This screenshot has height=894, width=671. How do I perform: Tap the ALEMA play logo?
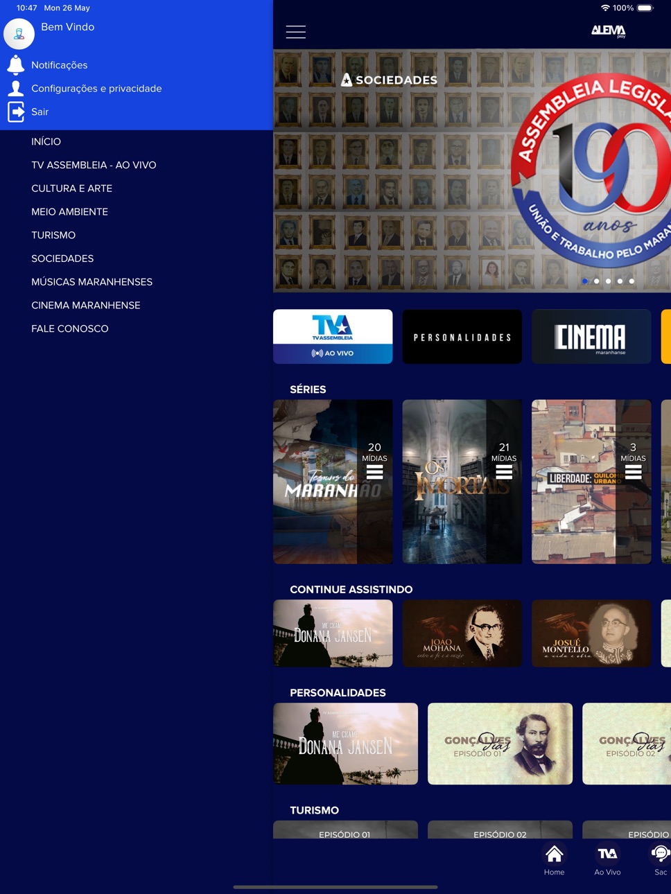click(608, 30)
